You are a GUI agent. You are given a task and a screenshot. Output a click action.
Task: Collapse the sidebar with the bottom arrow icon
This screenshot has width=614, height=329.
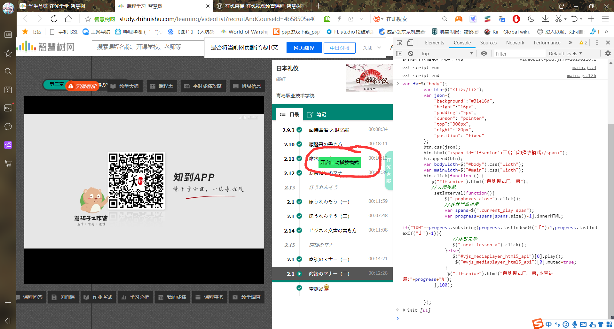8,320
